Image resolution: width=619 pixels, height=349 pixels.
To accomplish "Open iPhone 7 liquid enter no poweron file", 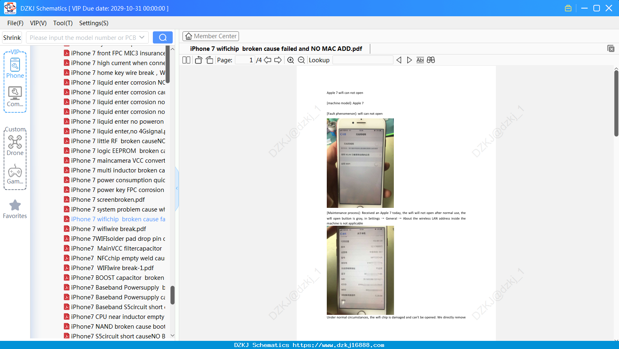I will [x=115, y=122].
